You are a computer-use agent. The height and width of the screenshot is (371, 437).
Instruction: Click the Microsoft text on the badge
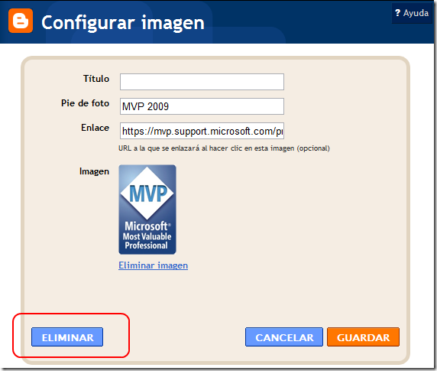click(147, 226)
